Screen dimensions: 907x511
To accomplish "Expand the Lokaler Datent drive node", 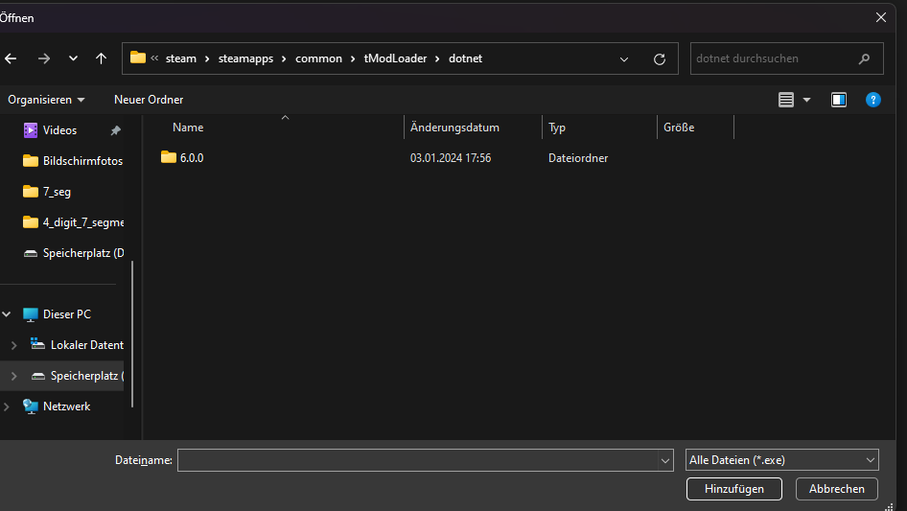I will [13, 345].
